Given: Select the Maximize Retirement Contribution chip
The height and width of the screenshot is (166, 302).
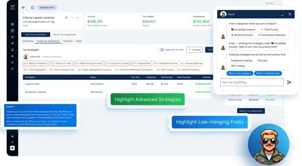Looking at the screenshot, I should pyautogui.click(x=134, y=70).
